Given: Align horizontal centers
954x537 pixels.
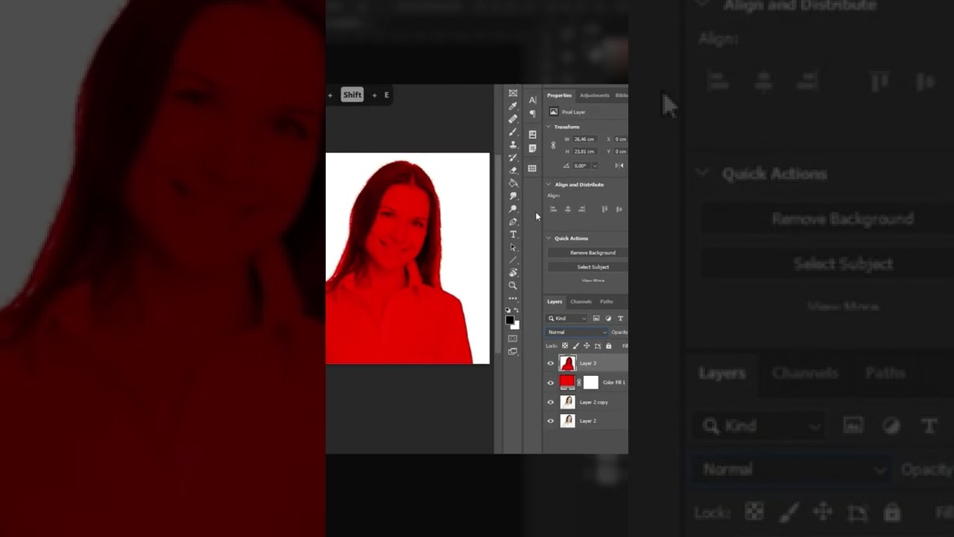Looking at the screenshot, I should (x=568, y=209).
